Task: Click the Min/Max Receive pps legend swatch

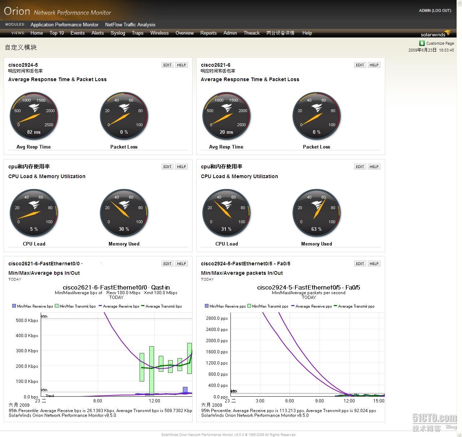Action: click(207, 306)
